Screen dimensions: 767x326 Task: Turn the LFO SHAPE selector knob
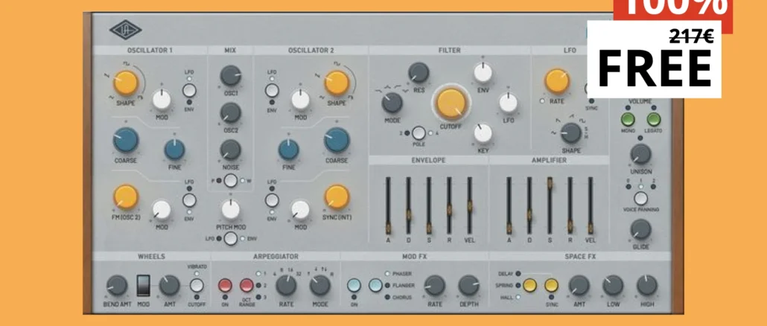click(x=570, y=133)
